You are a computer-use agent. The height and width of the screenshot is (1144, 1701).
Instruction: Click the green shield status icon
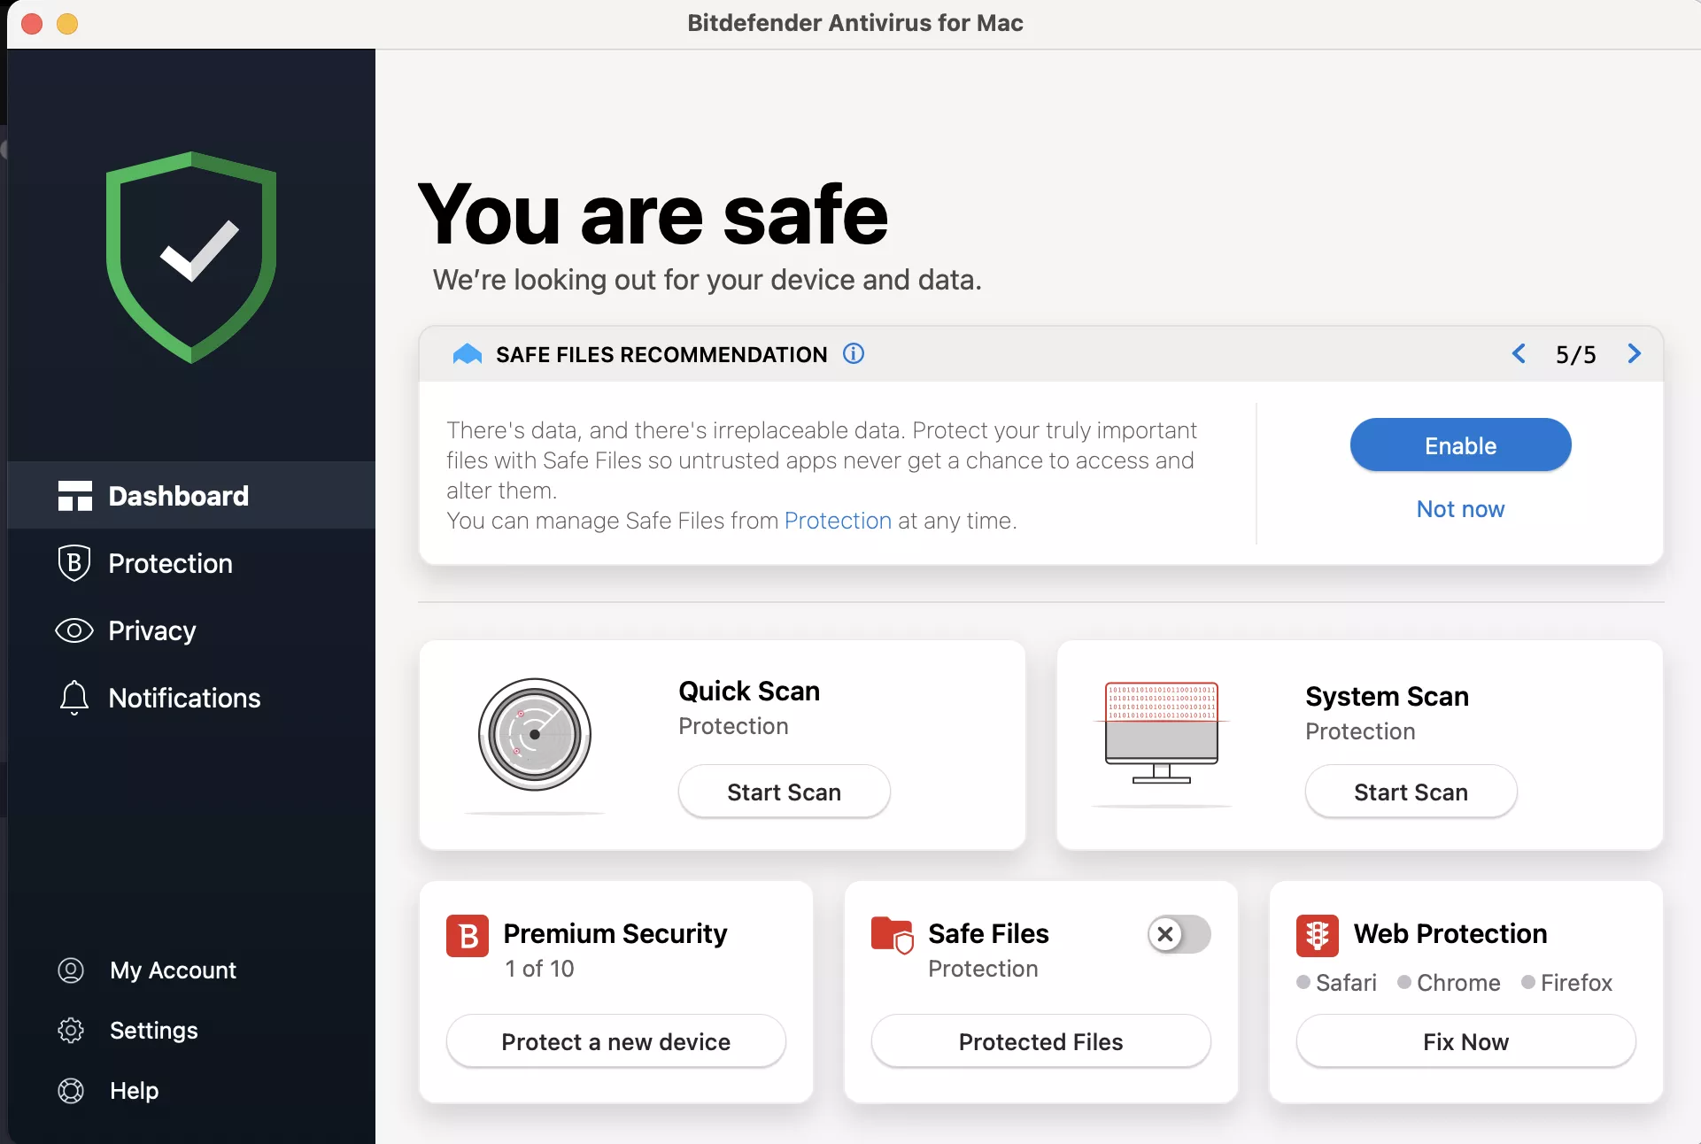point(191,258)
